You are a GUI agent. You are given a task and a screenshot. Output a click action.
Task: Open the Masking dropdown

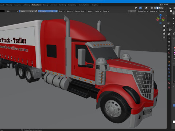(153, 11)
